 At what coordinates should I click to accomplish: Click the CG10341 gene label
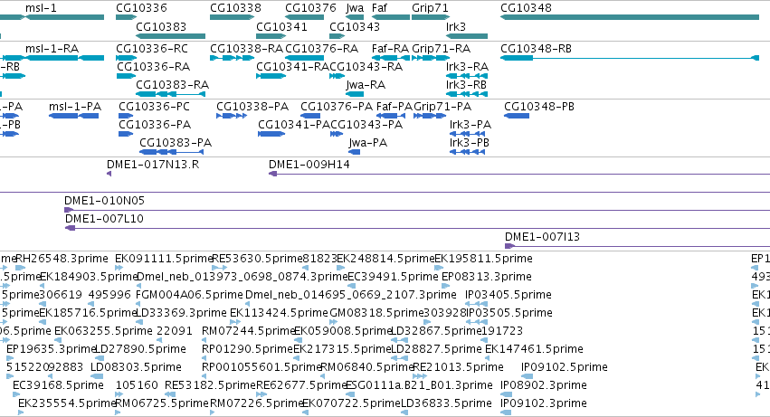click(x=282, y=26)
